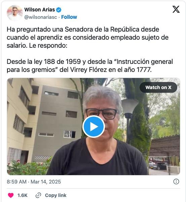Click the man's black shirt in the video
This screenshot has height=202, width=186.
click(98, 158)
